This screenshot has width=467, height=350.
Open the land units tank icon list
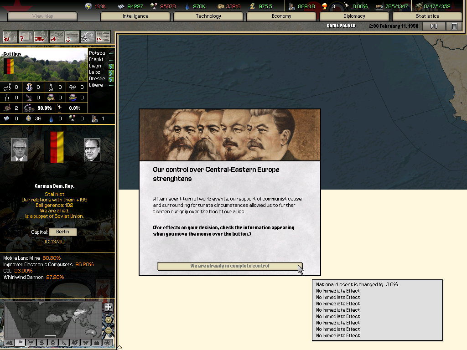pos(41,36)
